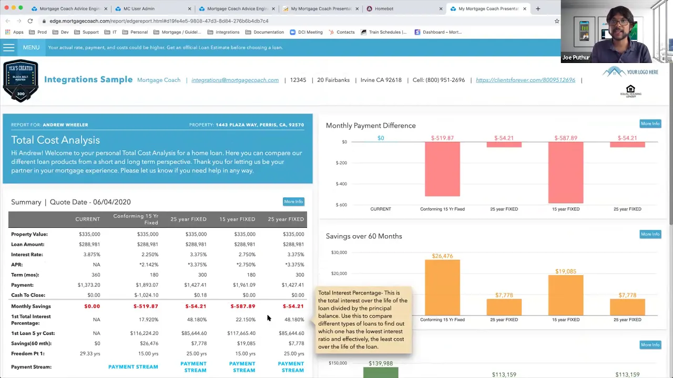Open Personal bookmarks folder
Screen dimensions: 673x378
coord(135,32)
